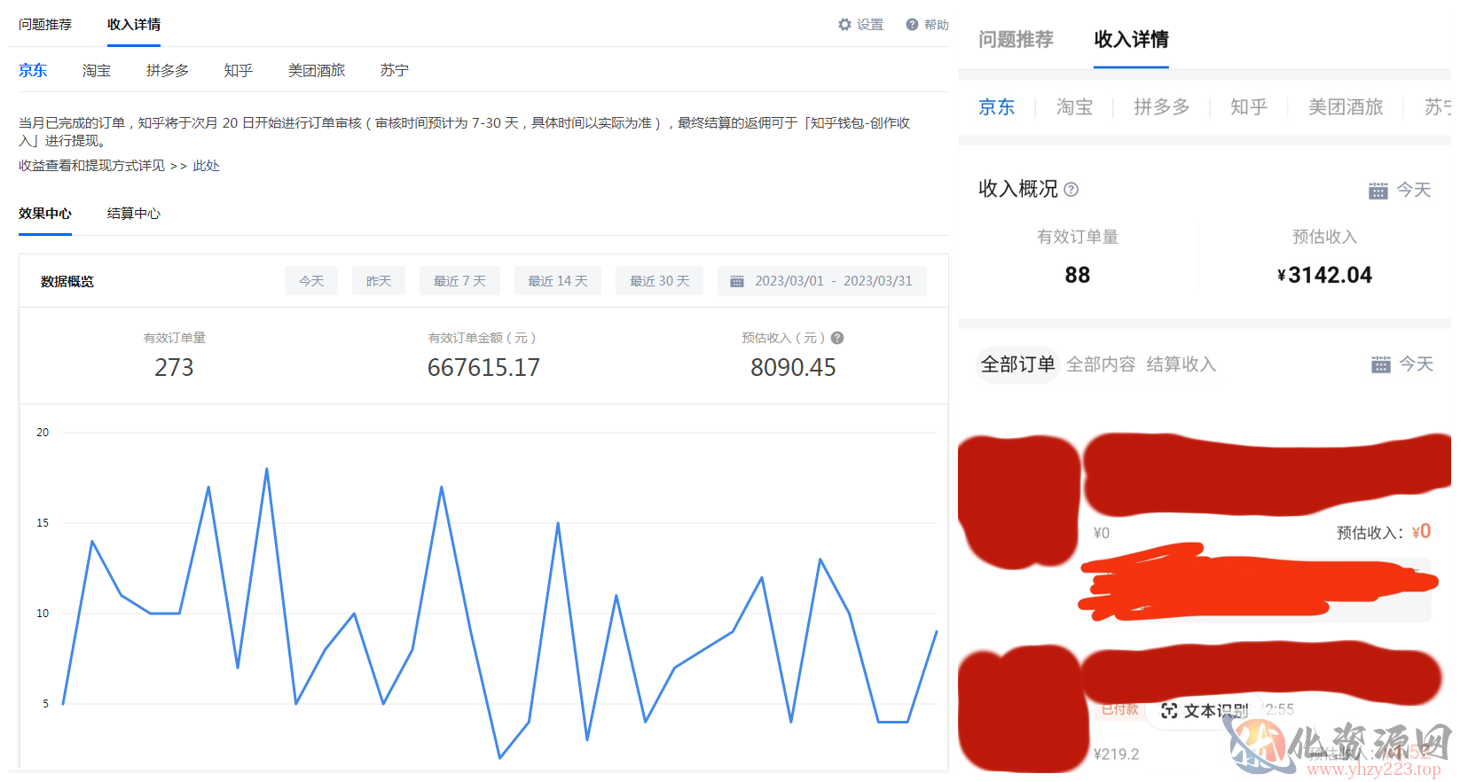This screenshot has height=782, width=1460.
Task: Click 数据概览 heading
Action: click(x=67, y=281)
